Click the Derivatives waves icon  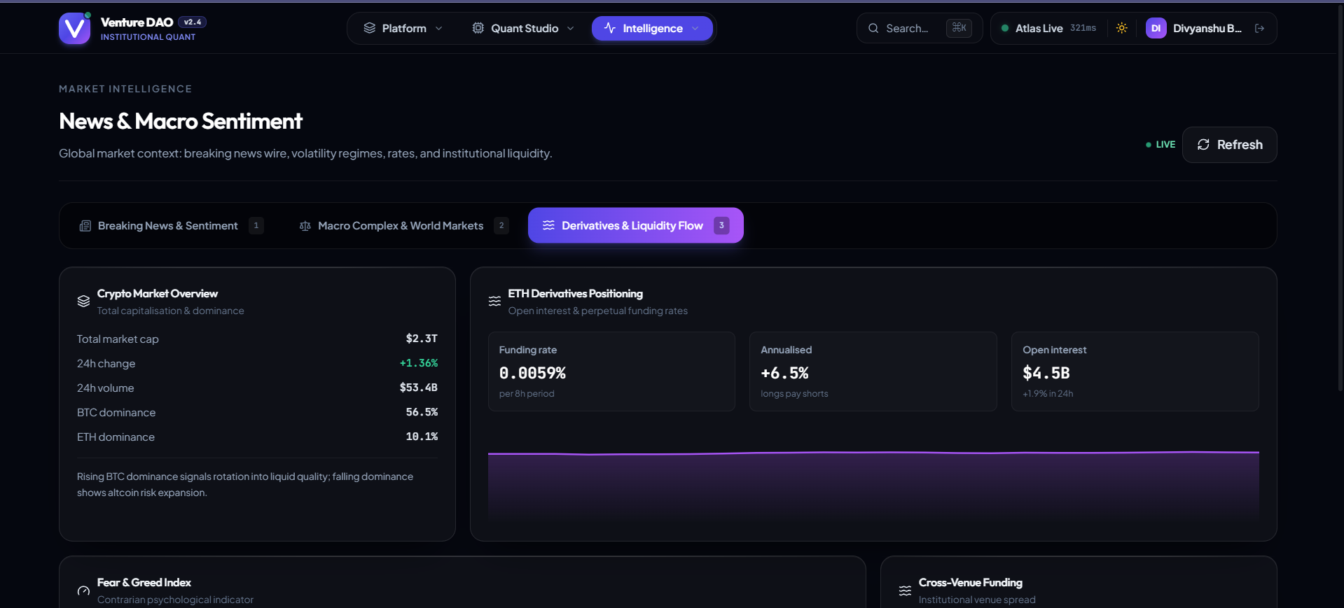(x=548, y=225)
